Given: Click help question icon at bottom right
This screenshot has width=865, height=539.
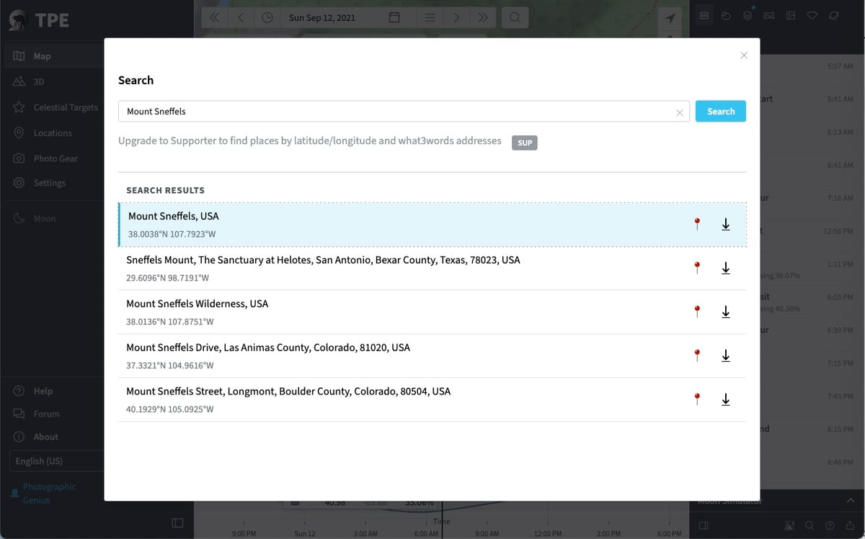Looking at the screenshot, I should coord(830,525).
